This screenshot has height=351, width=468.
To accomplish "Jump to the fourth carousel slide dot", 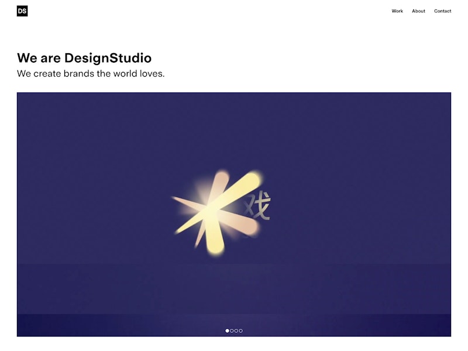I will coord(240,331).
